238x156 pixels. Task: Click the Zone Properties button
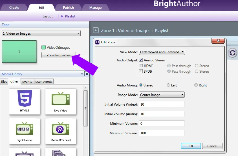[59, 55]
